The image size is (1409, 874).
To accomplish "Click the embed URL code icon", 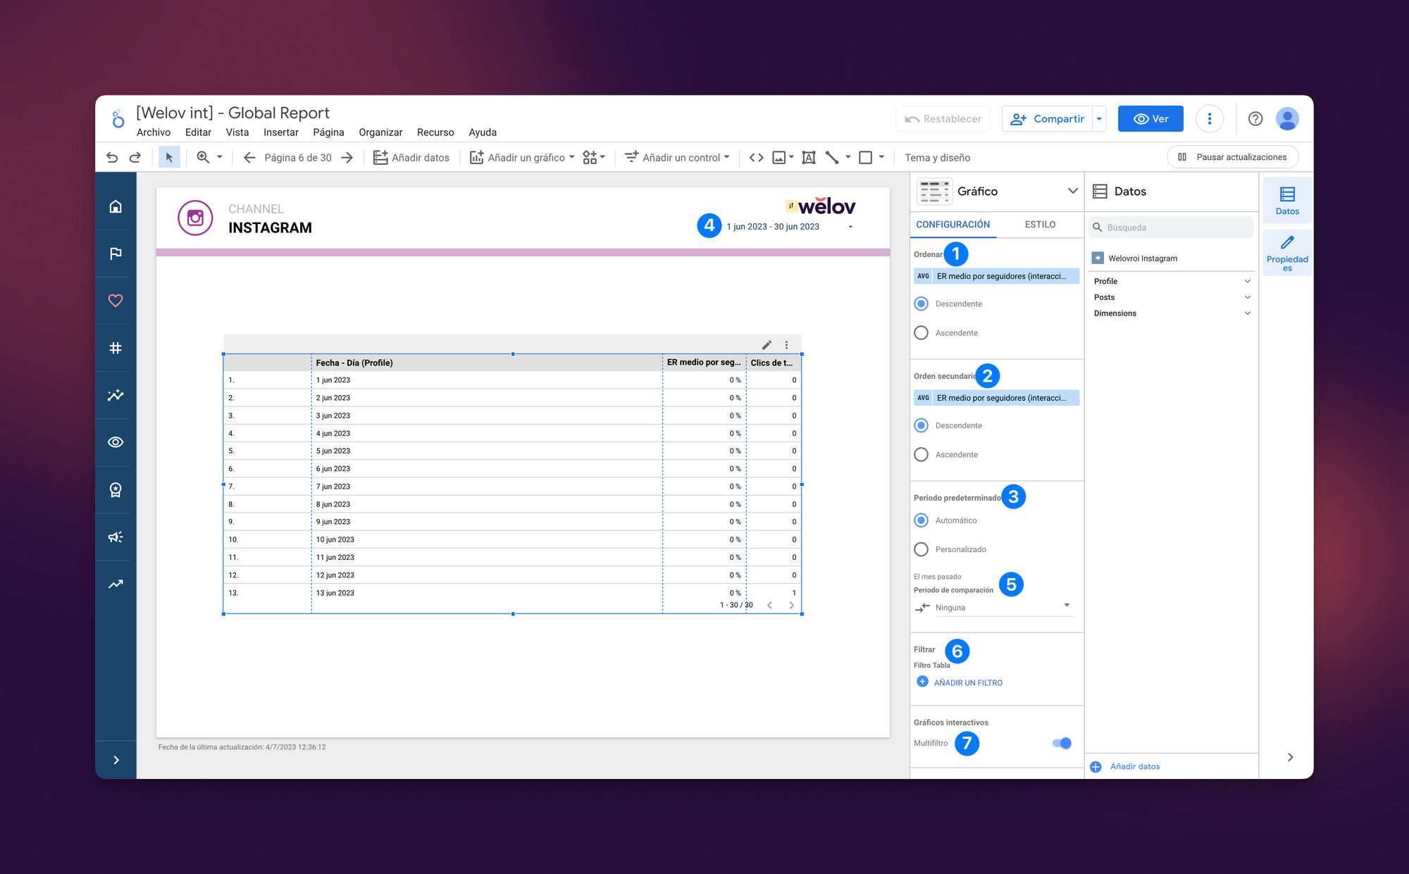I will 756,158.
